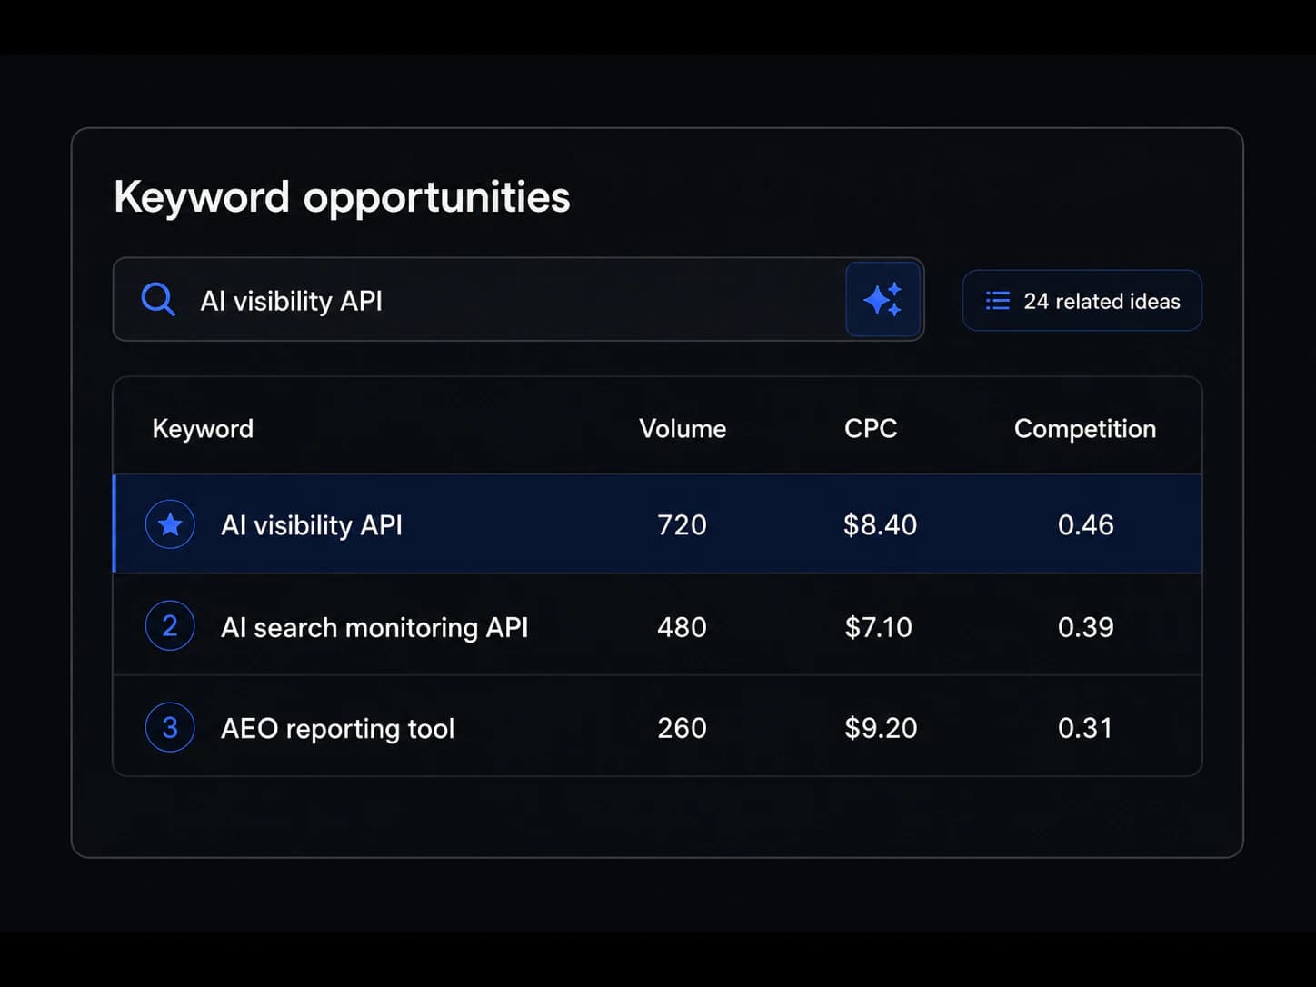The height and width of the screenshot is (987, 1316).
Task: Open the AEO reporting tool keyword
Action: 337,728
